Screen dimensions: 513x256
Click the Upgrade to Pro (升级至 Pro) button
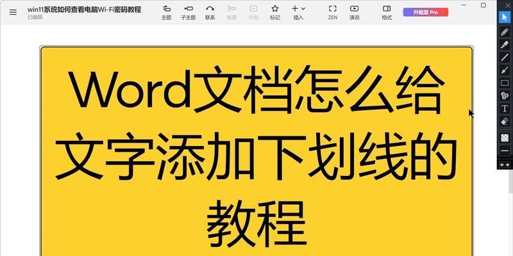click(426, 12)
